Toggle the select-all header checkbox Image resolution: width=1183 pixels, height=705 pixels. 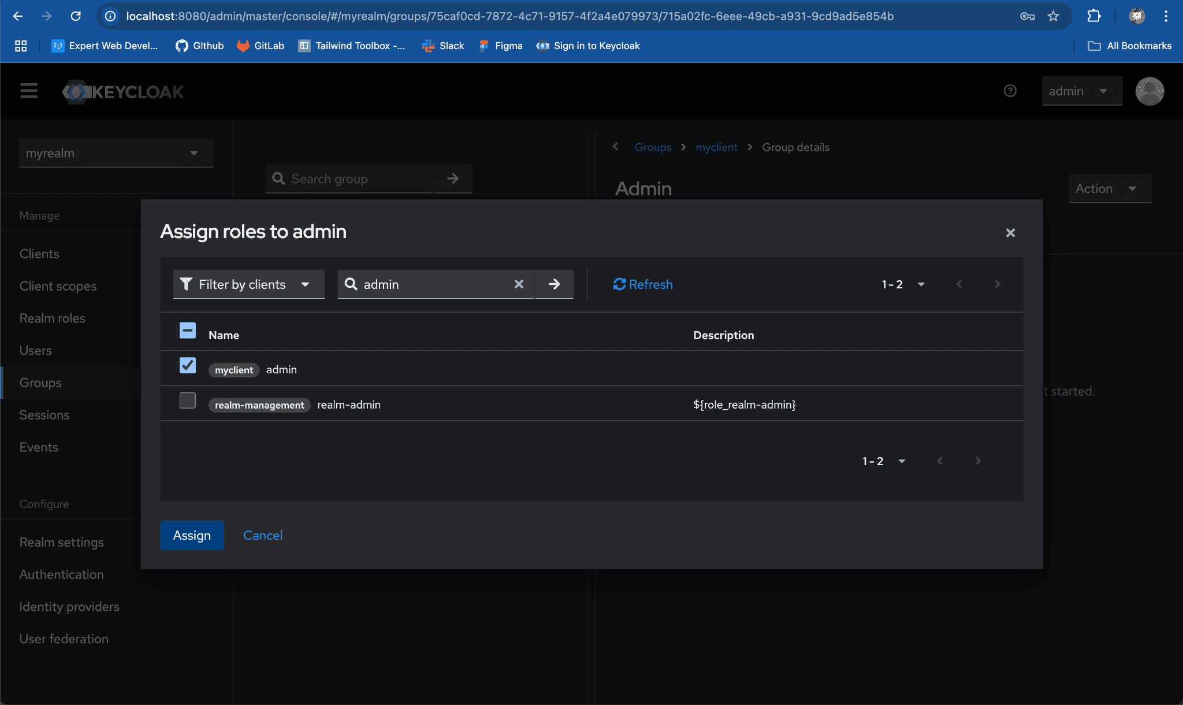(x=188, y=331)
